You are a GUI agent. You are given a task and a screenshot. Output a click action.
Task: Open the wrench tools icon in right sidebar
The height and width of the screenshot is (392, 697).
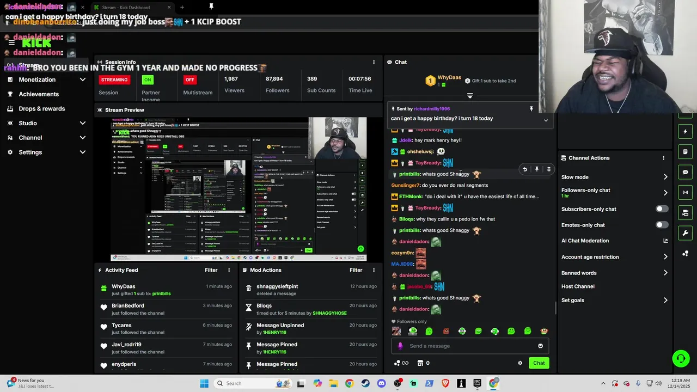(x=686, y=233)
